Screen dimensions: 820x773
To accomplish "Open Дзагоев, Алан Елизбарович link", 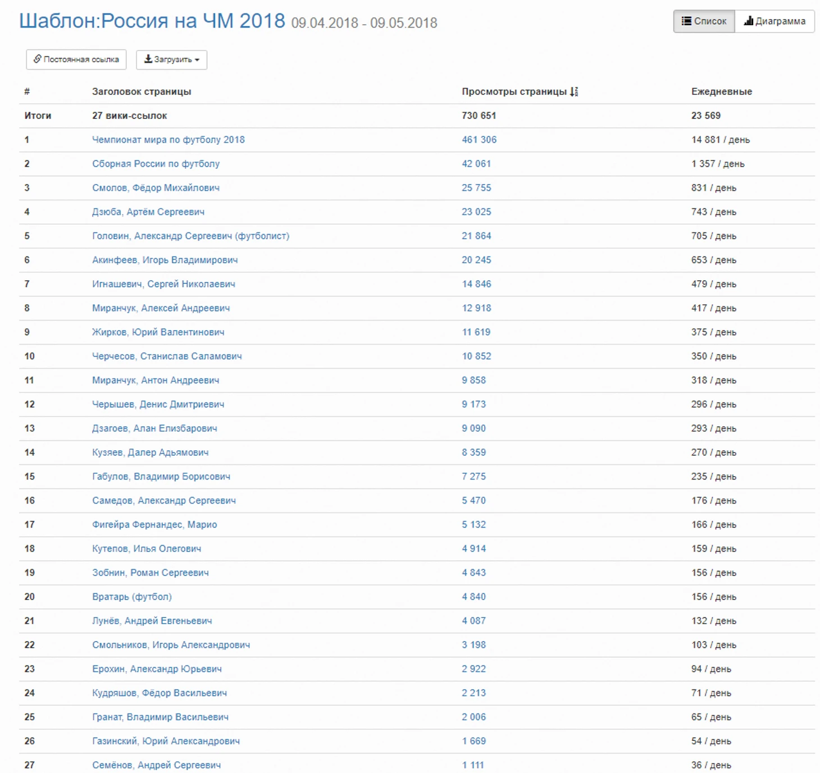I will point(154,428).
